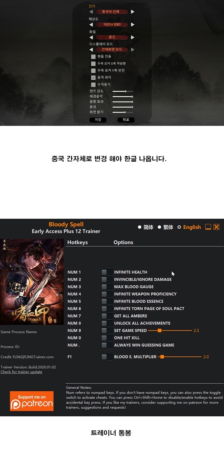Toggle the One Hit Kill cheat
This screenshot has height=457, width=224.
click(107, 338)
